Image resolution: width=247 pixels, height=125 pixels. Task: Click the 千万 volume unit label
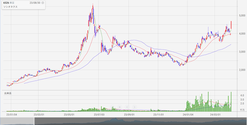(x=242, y=110)
